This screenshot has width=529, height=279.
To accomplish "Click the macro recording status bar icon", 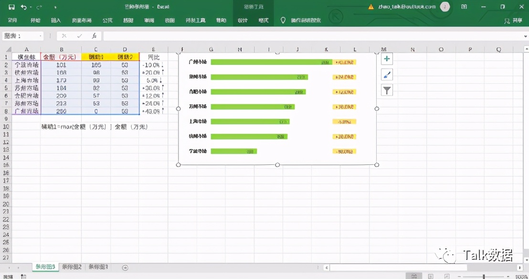I will (23, 276).
